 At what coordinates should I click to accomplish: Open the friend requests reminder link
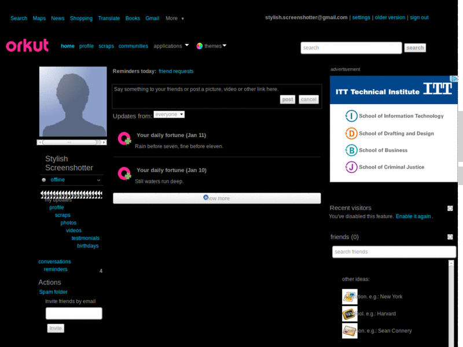[176, 71]
